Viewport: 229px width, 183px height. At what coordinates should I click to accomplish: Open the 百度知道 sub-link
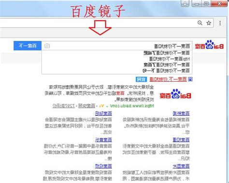pos(181,140)
